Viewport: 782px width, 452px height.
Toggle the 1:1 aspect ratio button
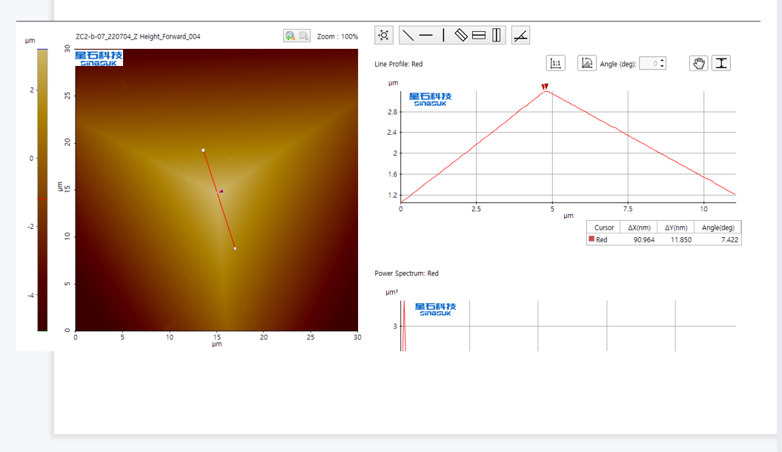pyautogui.click(x=555, y=64)
